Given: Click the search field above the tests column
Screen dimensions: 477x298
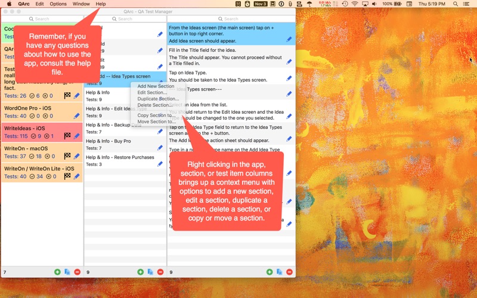Looking at the screenshot, I should pyautogui.click(x=231, y=19).
